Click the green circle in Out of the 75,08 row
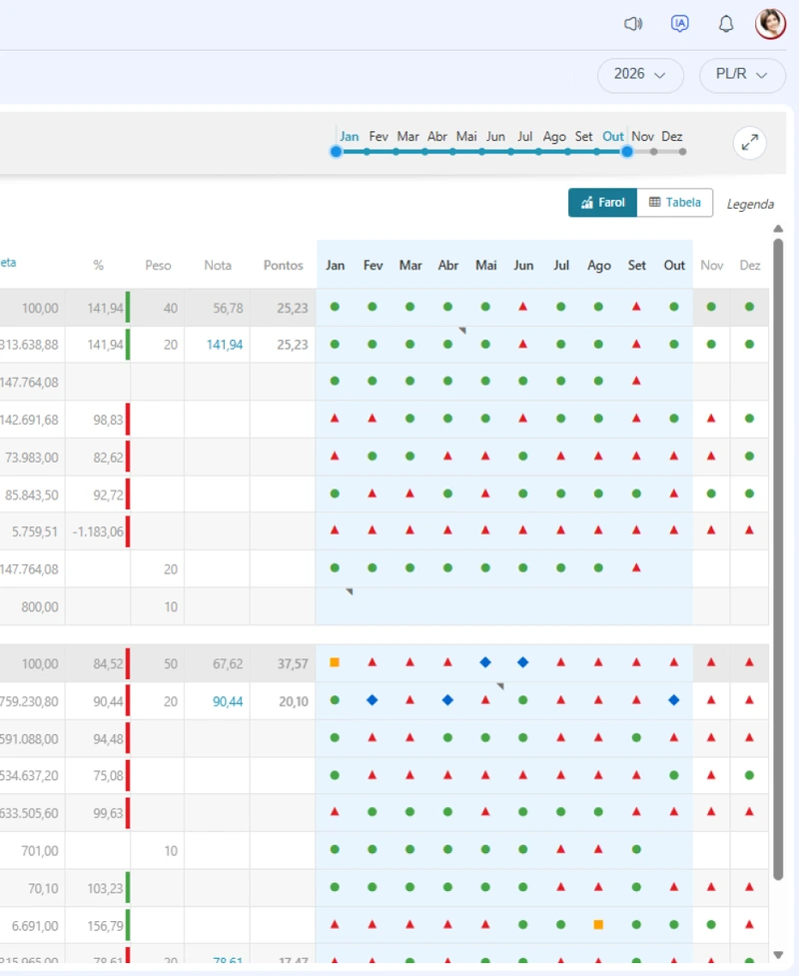This screenshot has height=976, width=799. pyautogui.click(x=674, y=775)
